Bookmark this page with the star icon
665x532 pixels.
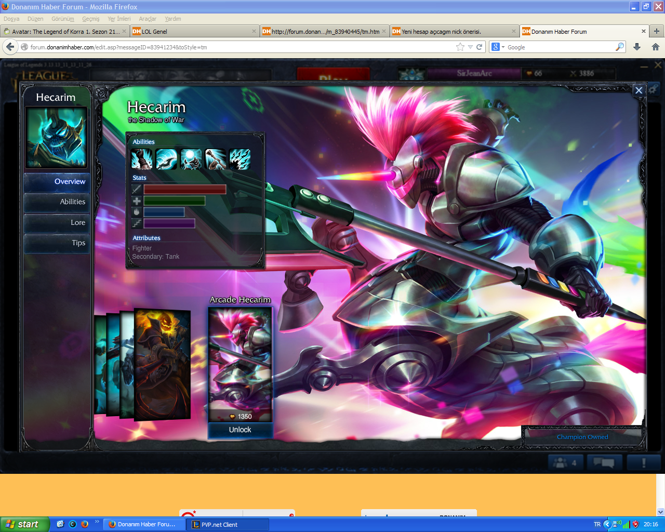coord(460,47)
